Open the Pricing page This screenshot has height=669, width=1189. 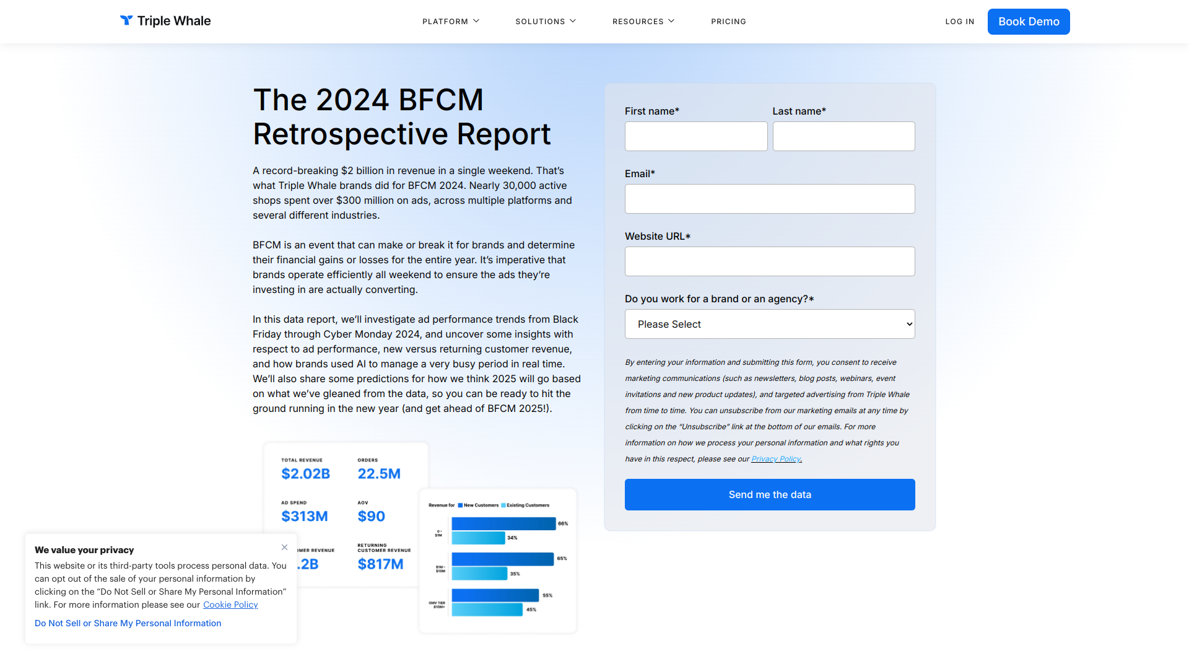pyautogui.click(x=728, y=22)
